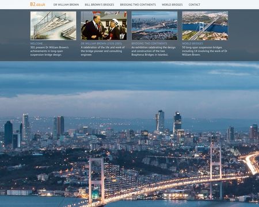Click the bridge pioneer celebration description
Image resolution: width=259 pixels, height=207 pixels.
pos(102,51)
